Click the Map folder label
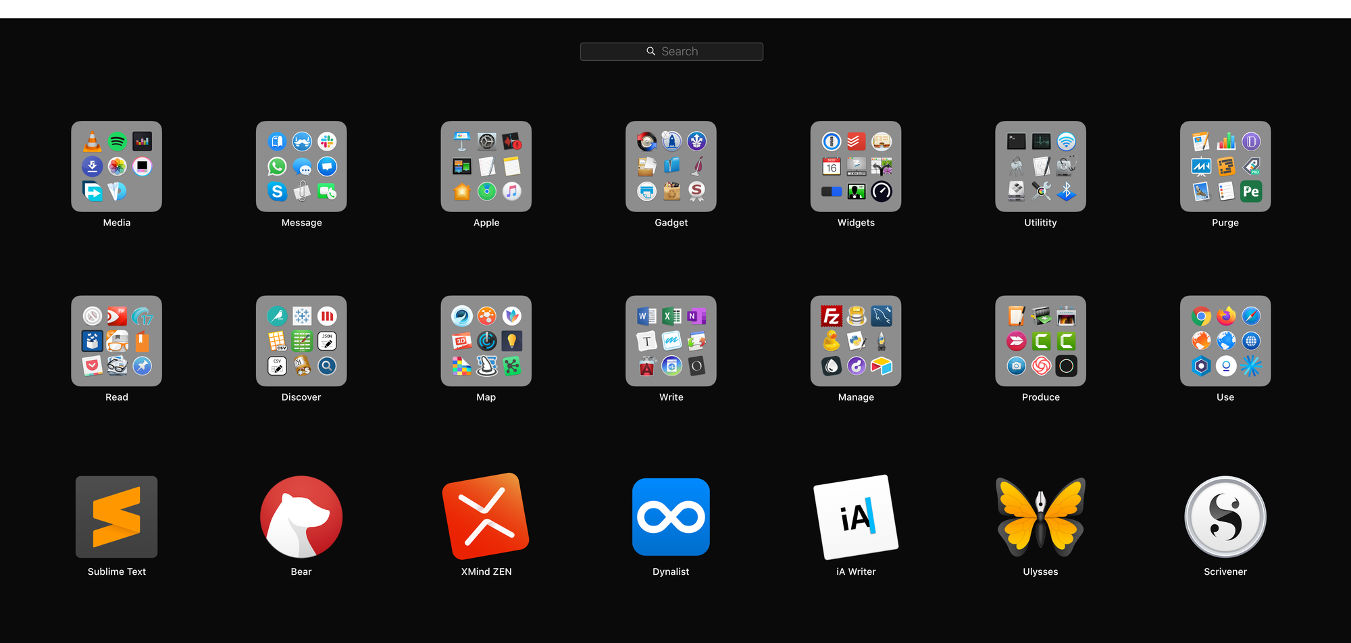This screenshot has width=1351, height=643. (486, 397)
